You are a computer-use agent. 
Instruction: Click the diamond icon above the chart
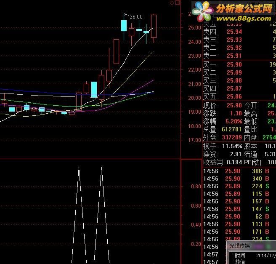pos(172,3)
